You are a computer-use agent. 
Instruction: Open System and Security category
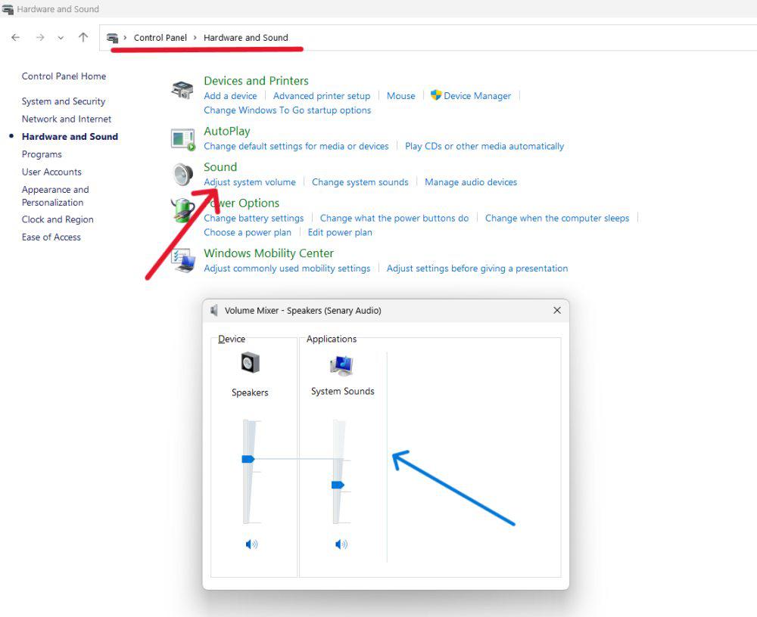(64, 101)
